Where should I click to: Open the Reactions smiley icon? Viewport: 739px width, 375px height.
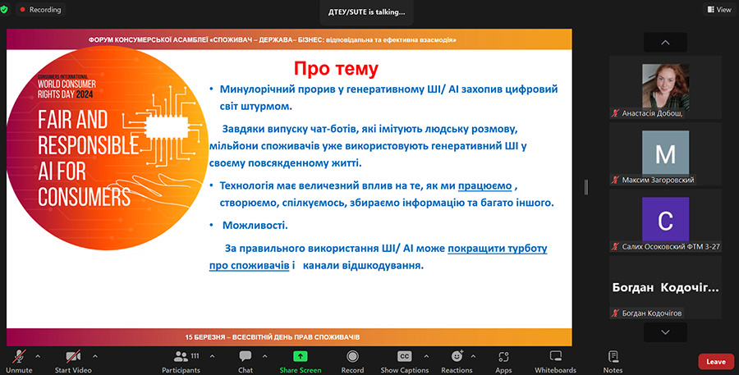pos(457,356)
